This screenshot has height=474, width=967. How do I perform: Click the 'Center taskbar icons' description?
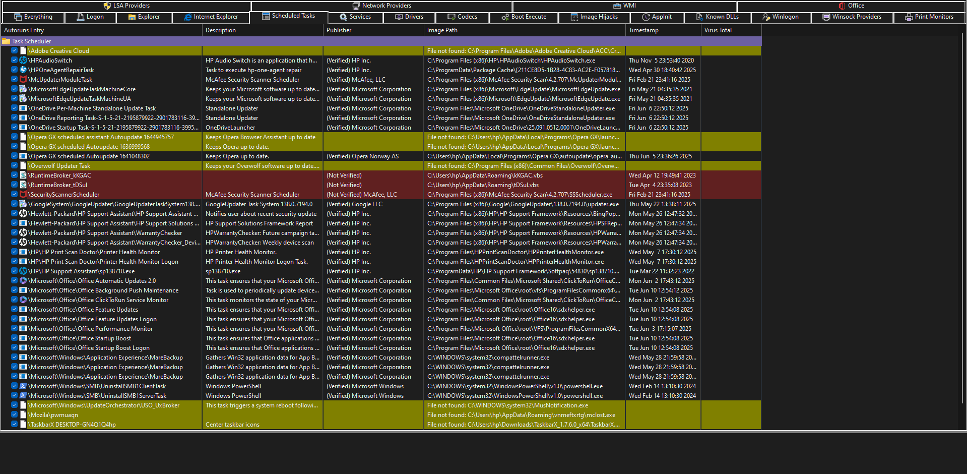[232, 425]
